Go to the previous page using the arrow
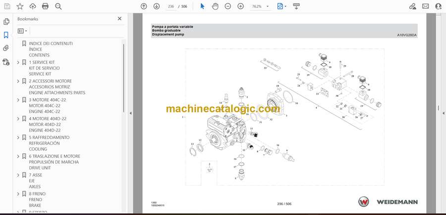Image resolution: width=446 pixels, height=215 pixels. [x=144, y=6]
